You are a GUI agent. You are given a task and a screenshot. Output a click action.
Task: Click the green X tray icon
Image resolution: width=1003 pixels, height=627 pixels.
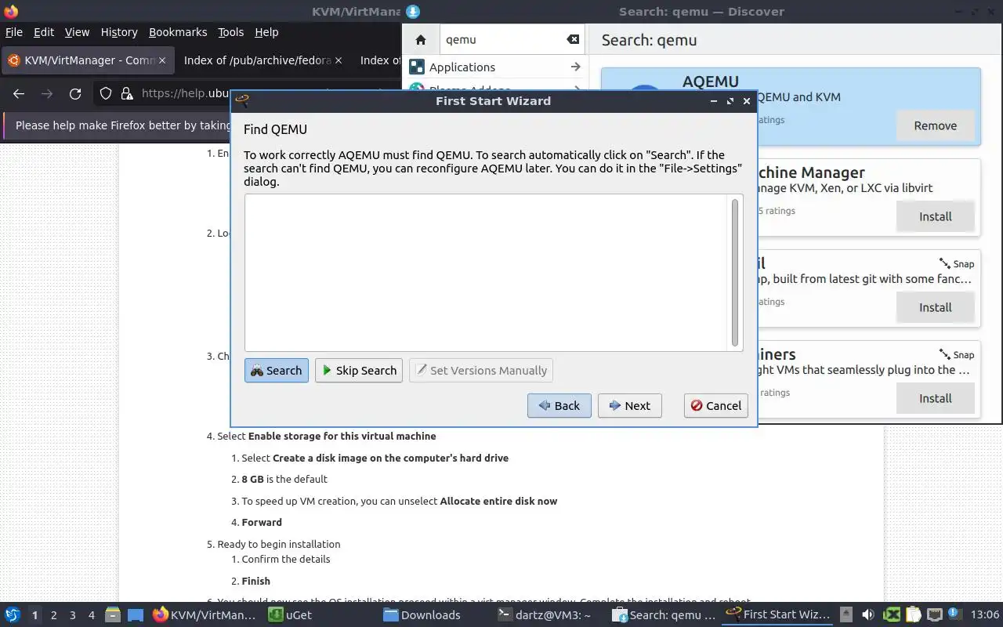click(892, 615)
